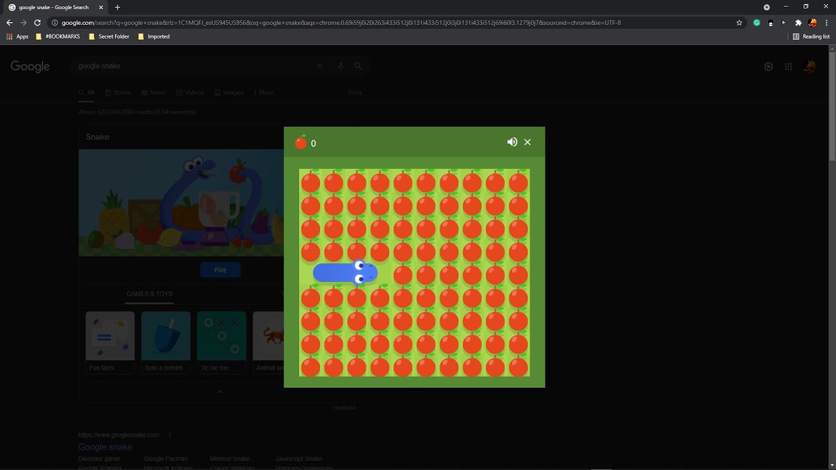Close the Snake game overlay
This screenshot has height=470, width=836.
pos(528,142)
